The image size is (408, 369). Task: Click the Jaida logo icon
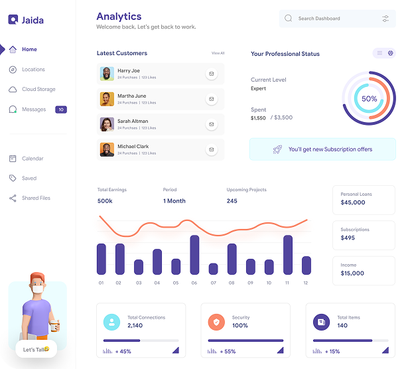(13, 20)
